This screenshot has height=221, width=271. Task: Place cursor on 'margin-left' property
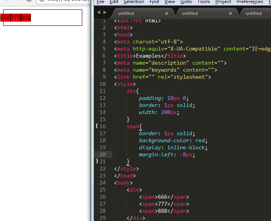156,154
